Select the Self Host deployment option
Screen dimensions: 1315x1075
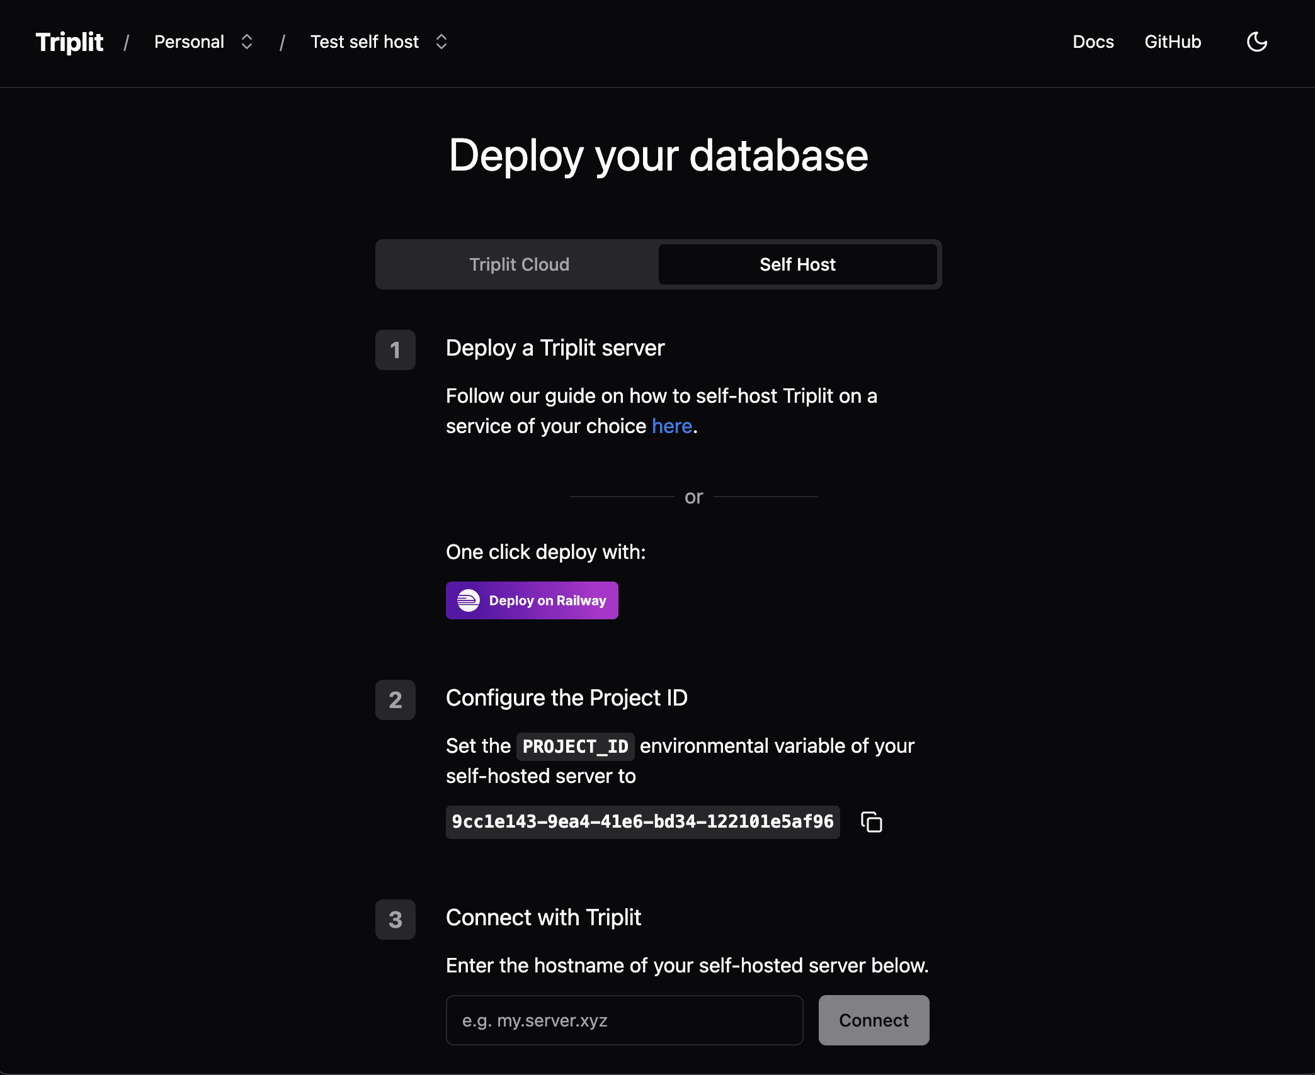click(x=797, y=264)
